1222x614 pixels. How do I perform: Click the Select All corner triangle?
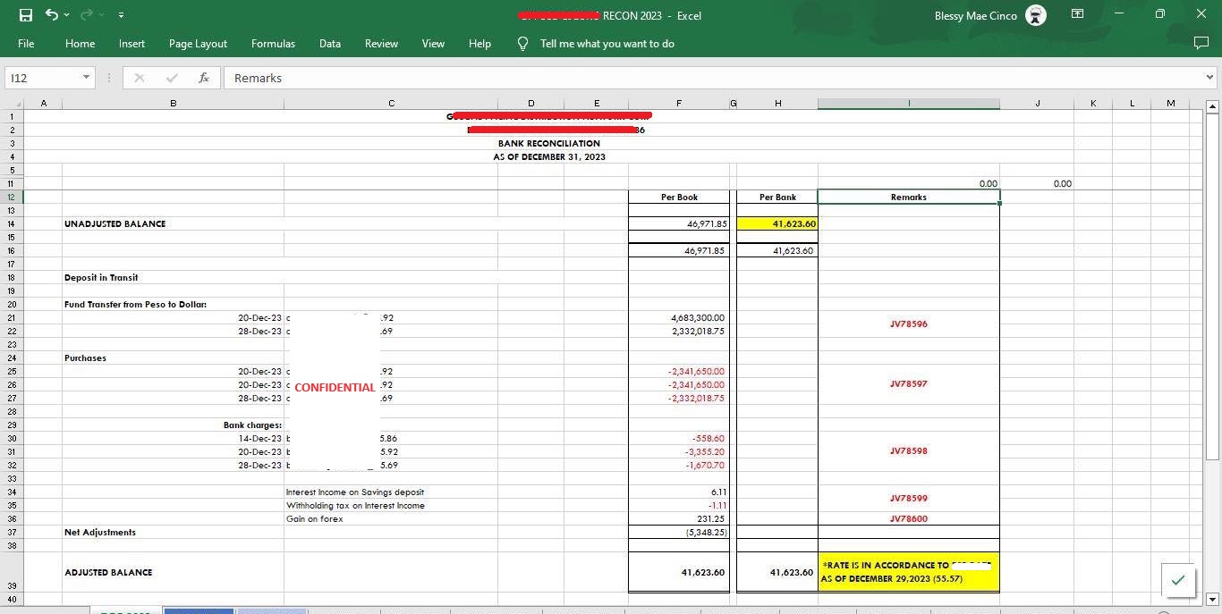tap(15, 104)
